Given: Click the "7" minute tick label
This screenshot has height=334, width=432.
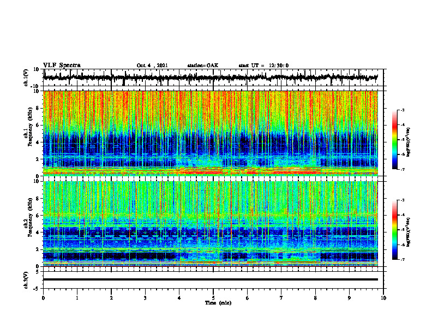Looking at the screenshot, I should pos(281,298).
